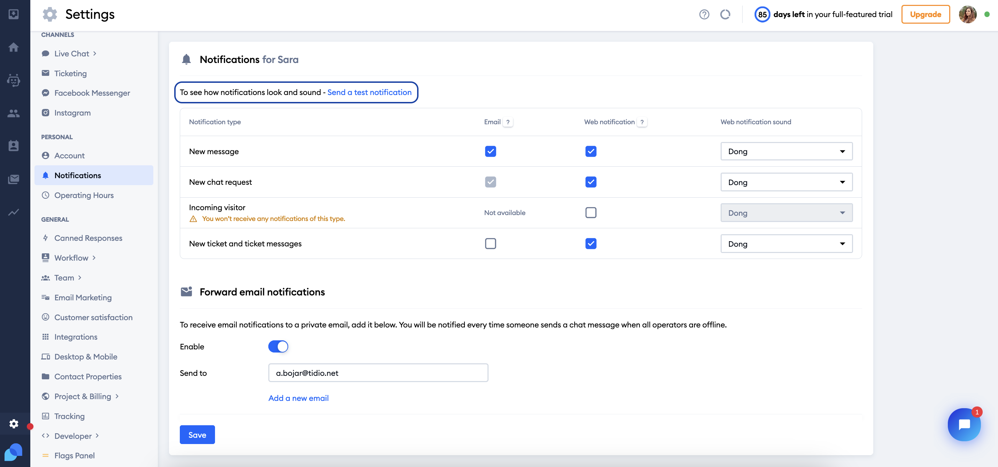Click the Chatbot/Automations icon
The height and width of the screenshot is (467, 998).
pyautogui.click(x=15, y=80)
